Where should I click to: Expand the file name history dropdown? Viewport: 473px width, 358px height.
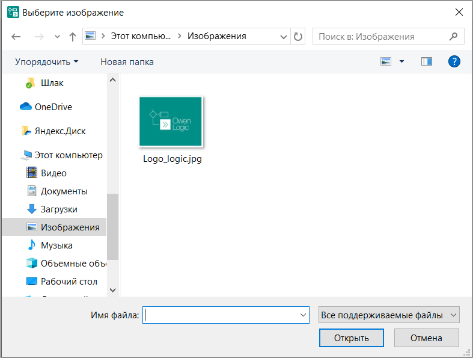click(303, 315)
